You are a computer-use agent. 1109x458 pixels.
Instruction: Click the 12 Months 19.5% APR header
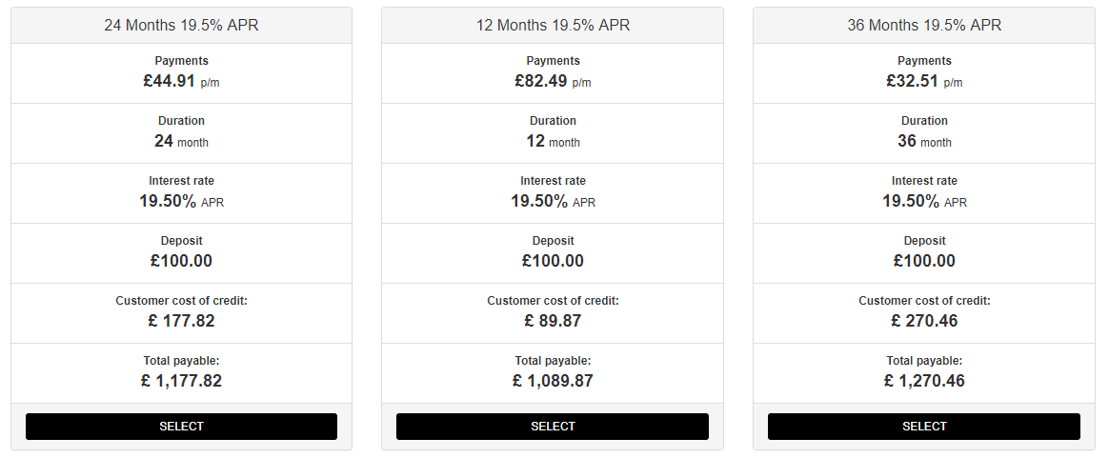pos(553,26)
